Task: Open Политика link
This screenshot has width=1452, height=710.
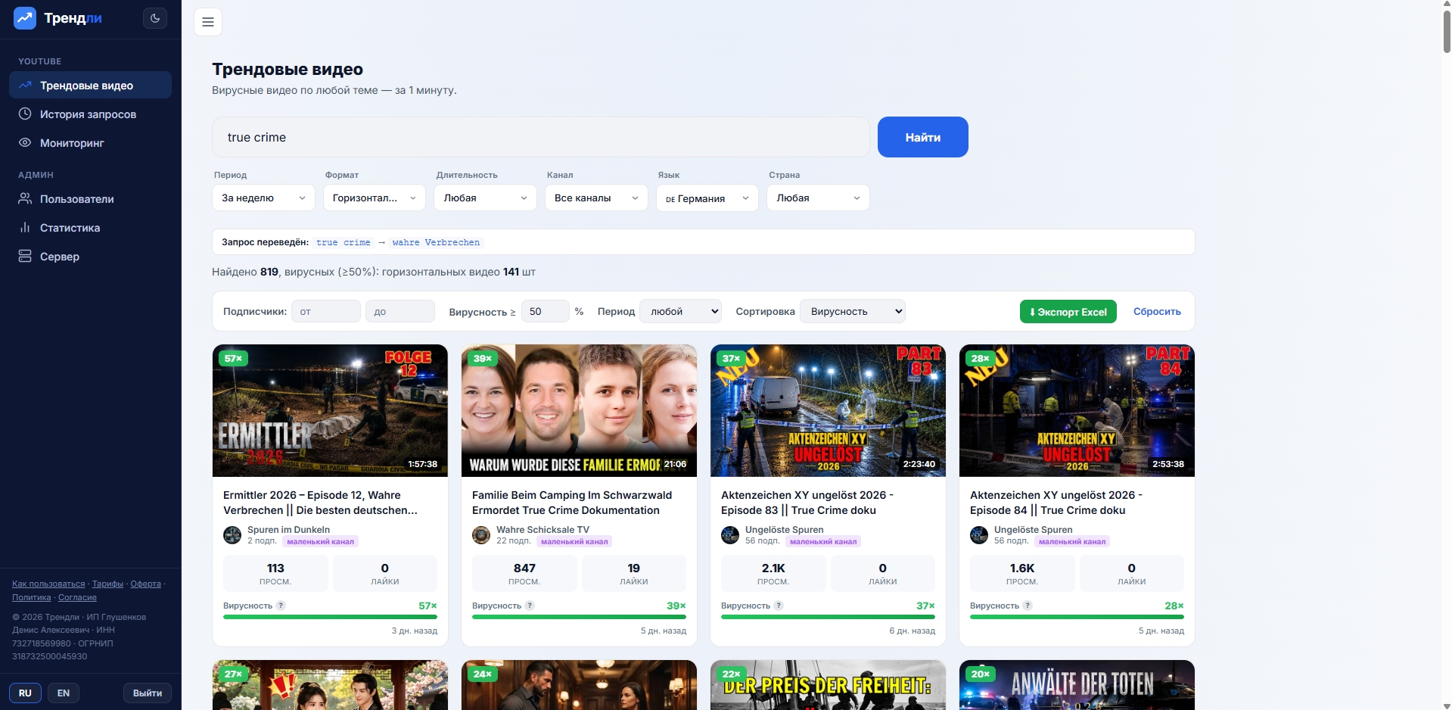Action: (32, 597)
